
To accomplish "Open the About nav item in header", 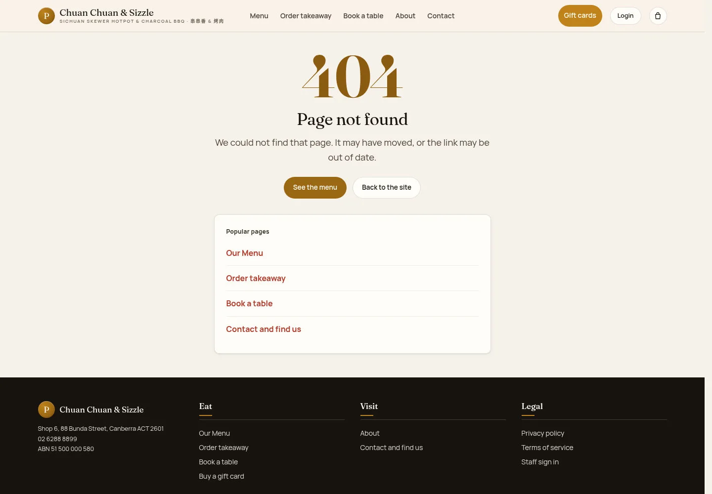I will 405,16.
